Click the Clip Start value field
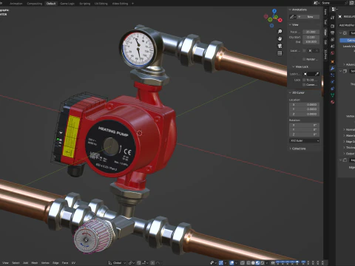 [x=311, y=37]
